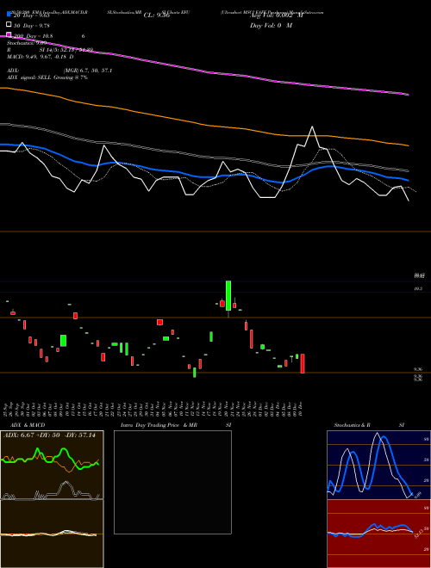The width and height of the screenshot is (431, 568).
Task: Click the last date label on the x-axis
Action: click(x=301, y=408)
